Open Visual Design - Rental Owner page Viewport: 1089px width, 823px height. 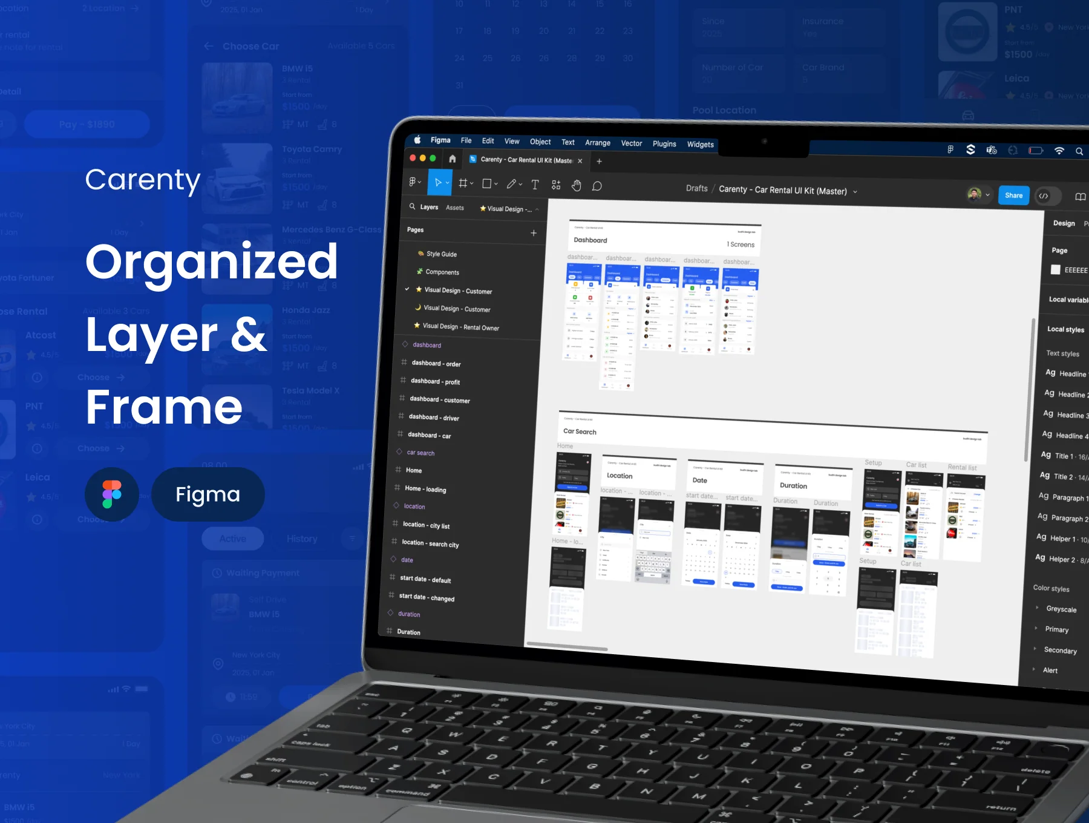[x=461, y=327]
